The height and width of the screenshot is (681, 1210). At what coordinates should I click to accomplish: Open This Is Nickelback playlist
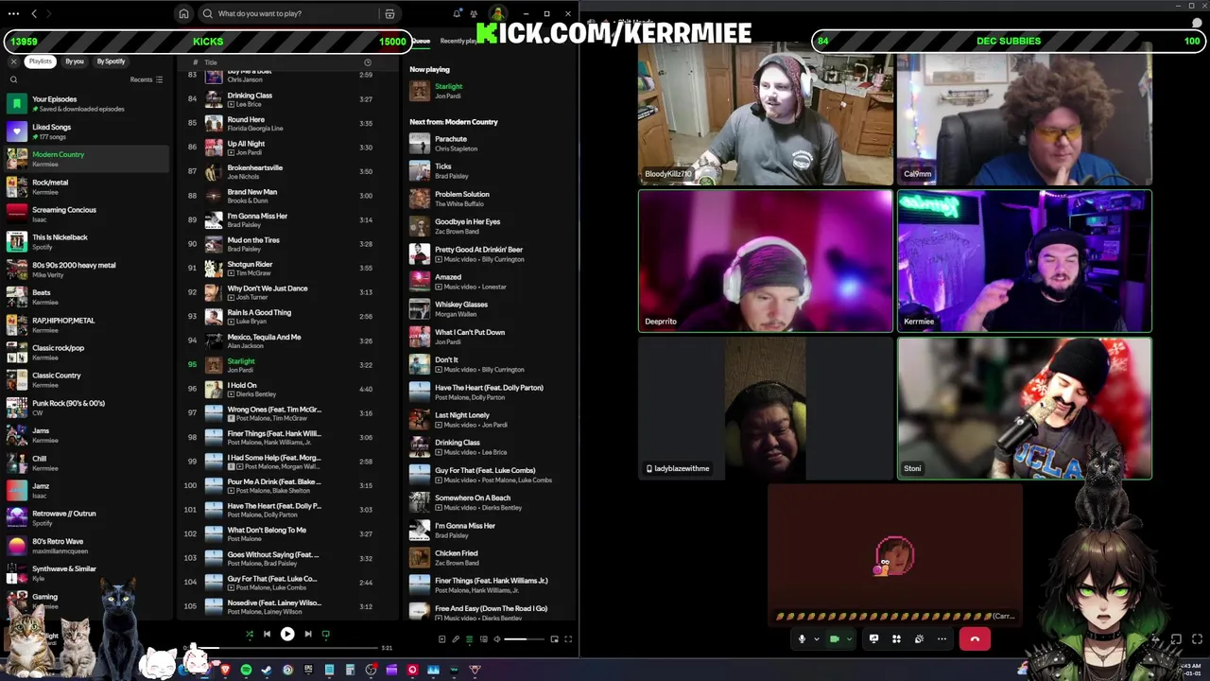pos(87,241)
